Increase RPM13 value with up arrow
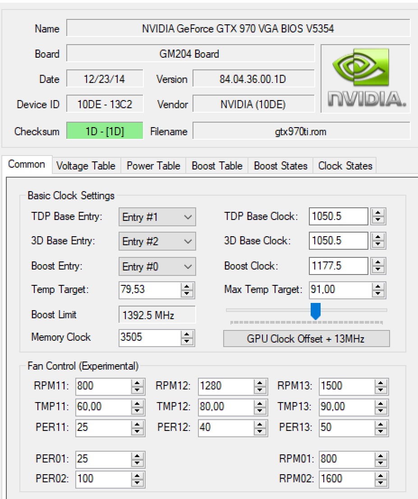This screenshot has height=499, width=418. tap(381, 383)
